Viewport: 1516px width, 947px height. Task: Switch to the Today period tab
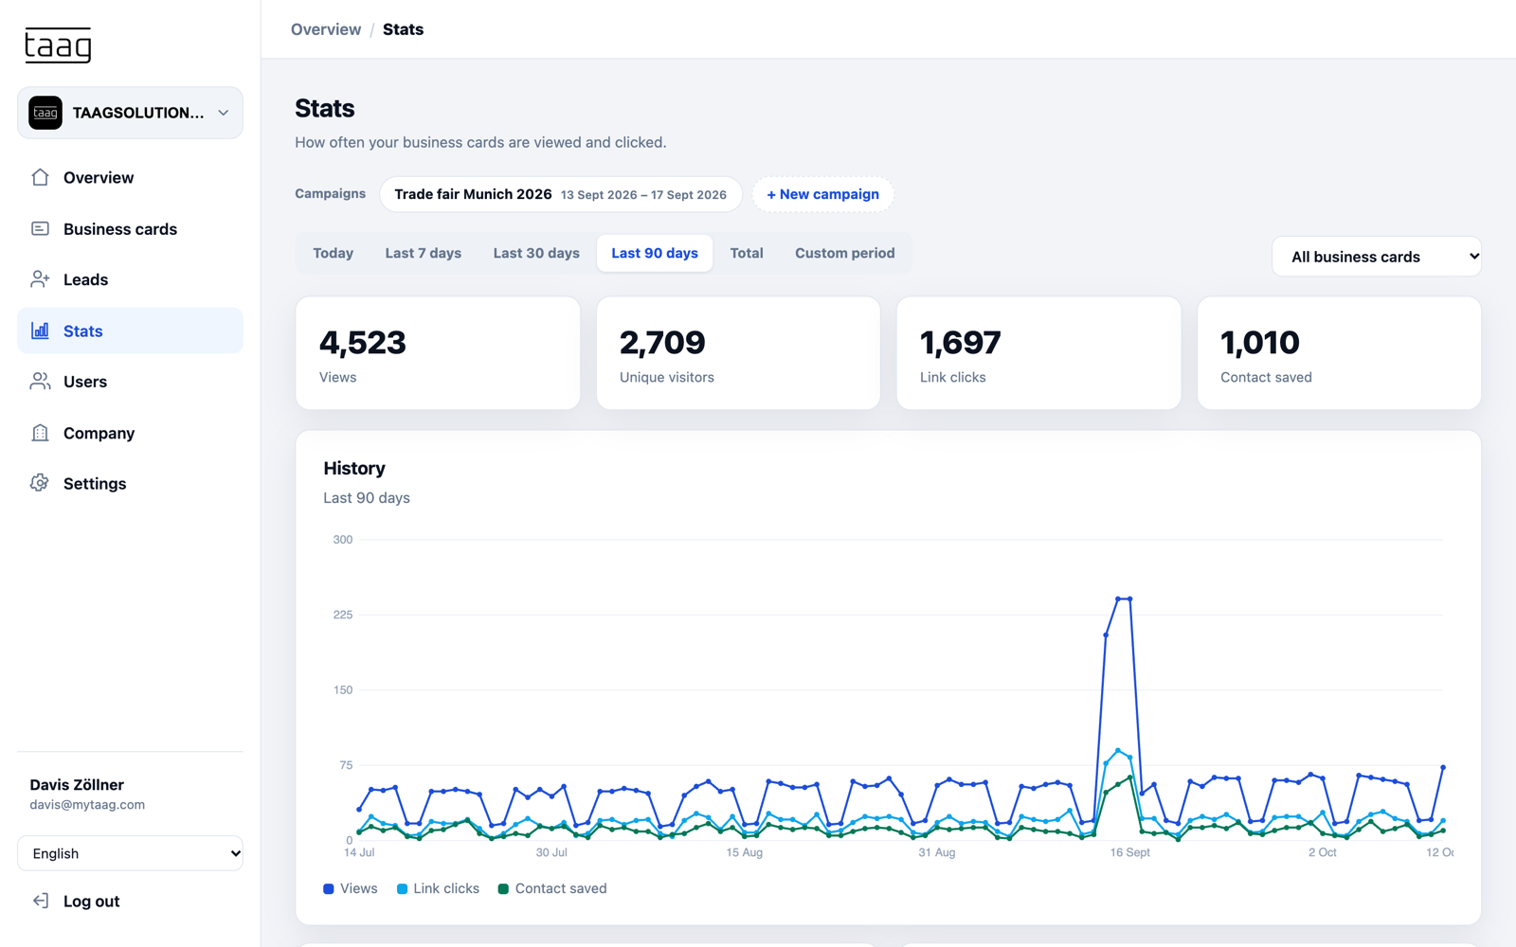333,253
